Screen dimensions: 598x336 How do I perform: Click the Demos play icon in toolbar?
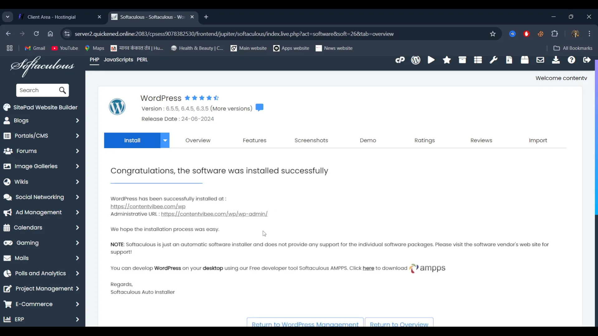click(431, 60)
